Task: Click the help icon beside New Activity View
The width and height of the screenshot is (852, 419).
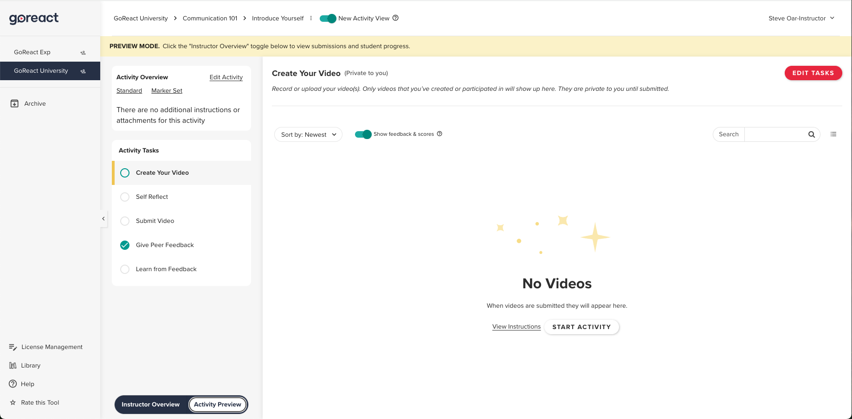Action: point(395,18)
